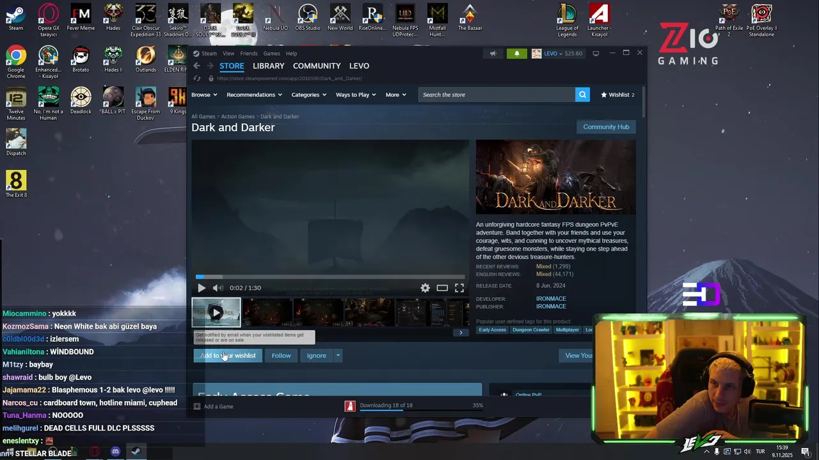This screenshot has height=460, width=819.
Task: Click the Follow button
Action: click(281, 356)
